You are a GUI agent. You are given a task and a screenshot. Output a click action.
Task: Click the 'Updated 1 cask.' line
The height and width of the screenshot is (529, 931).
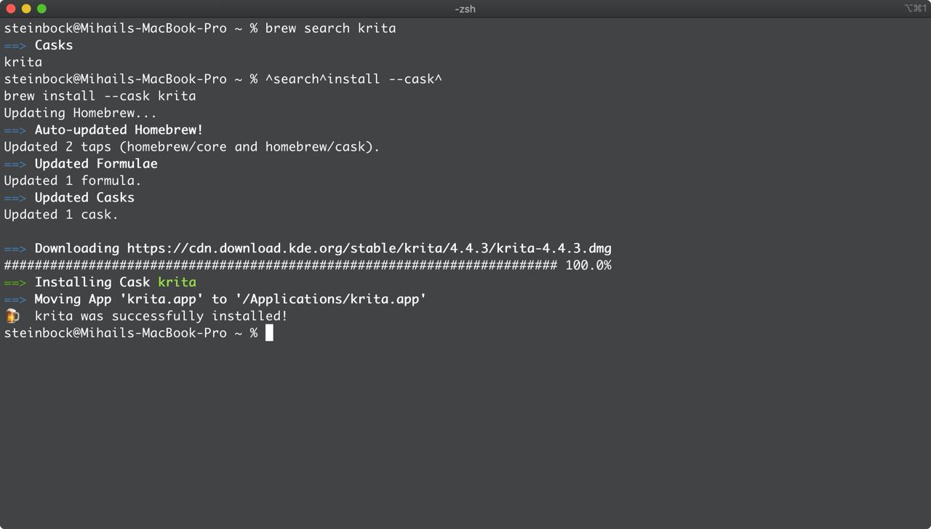[61, 215]
